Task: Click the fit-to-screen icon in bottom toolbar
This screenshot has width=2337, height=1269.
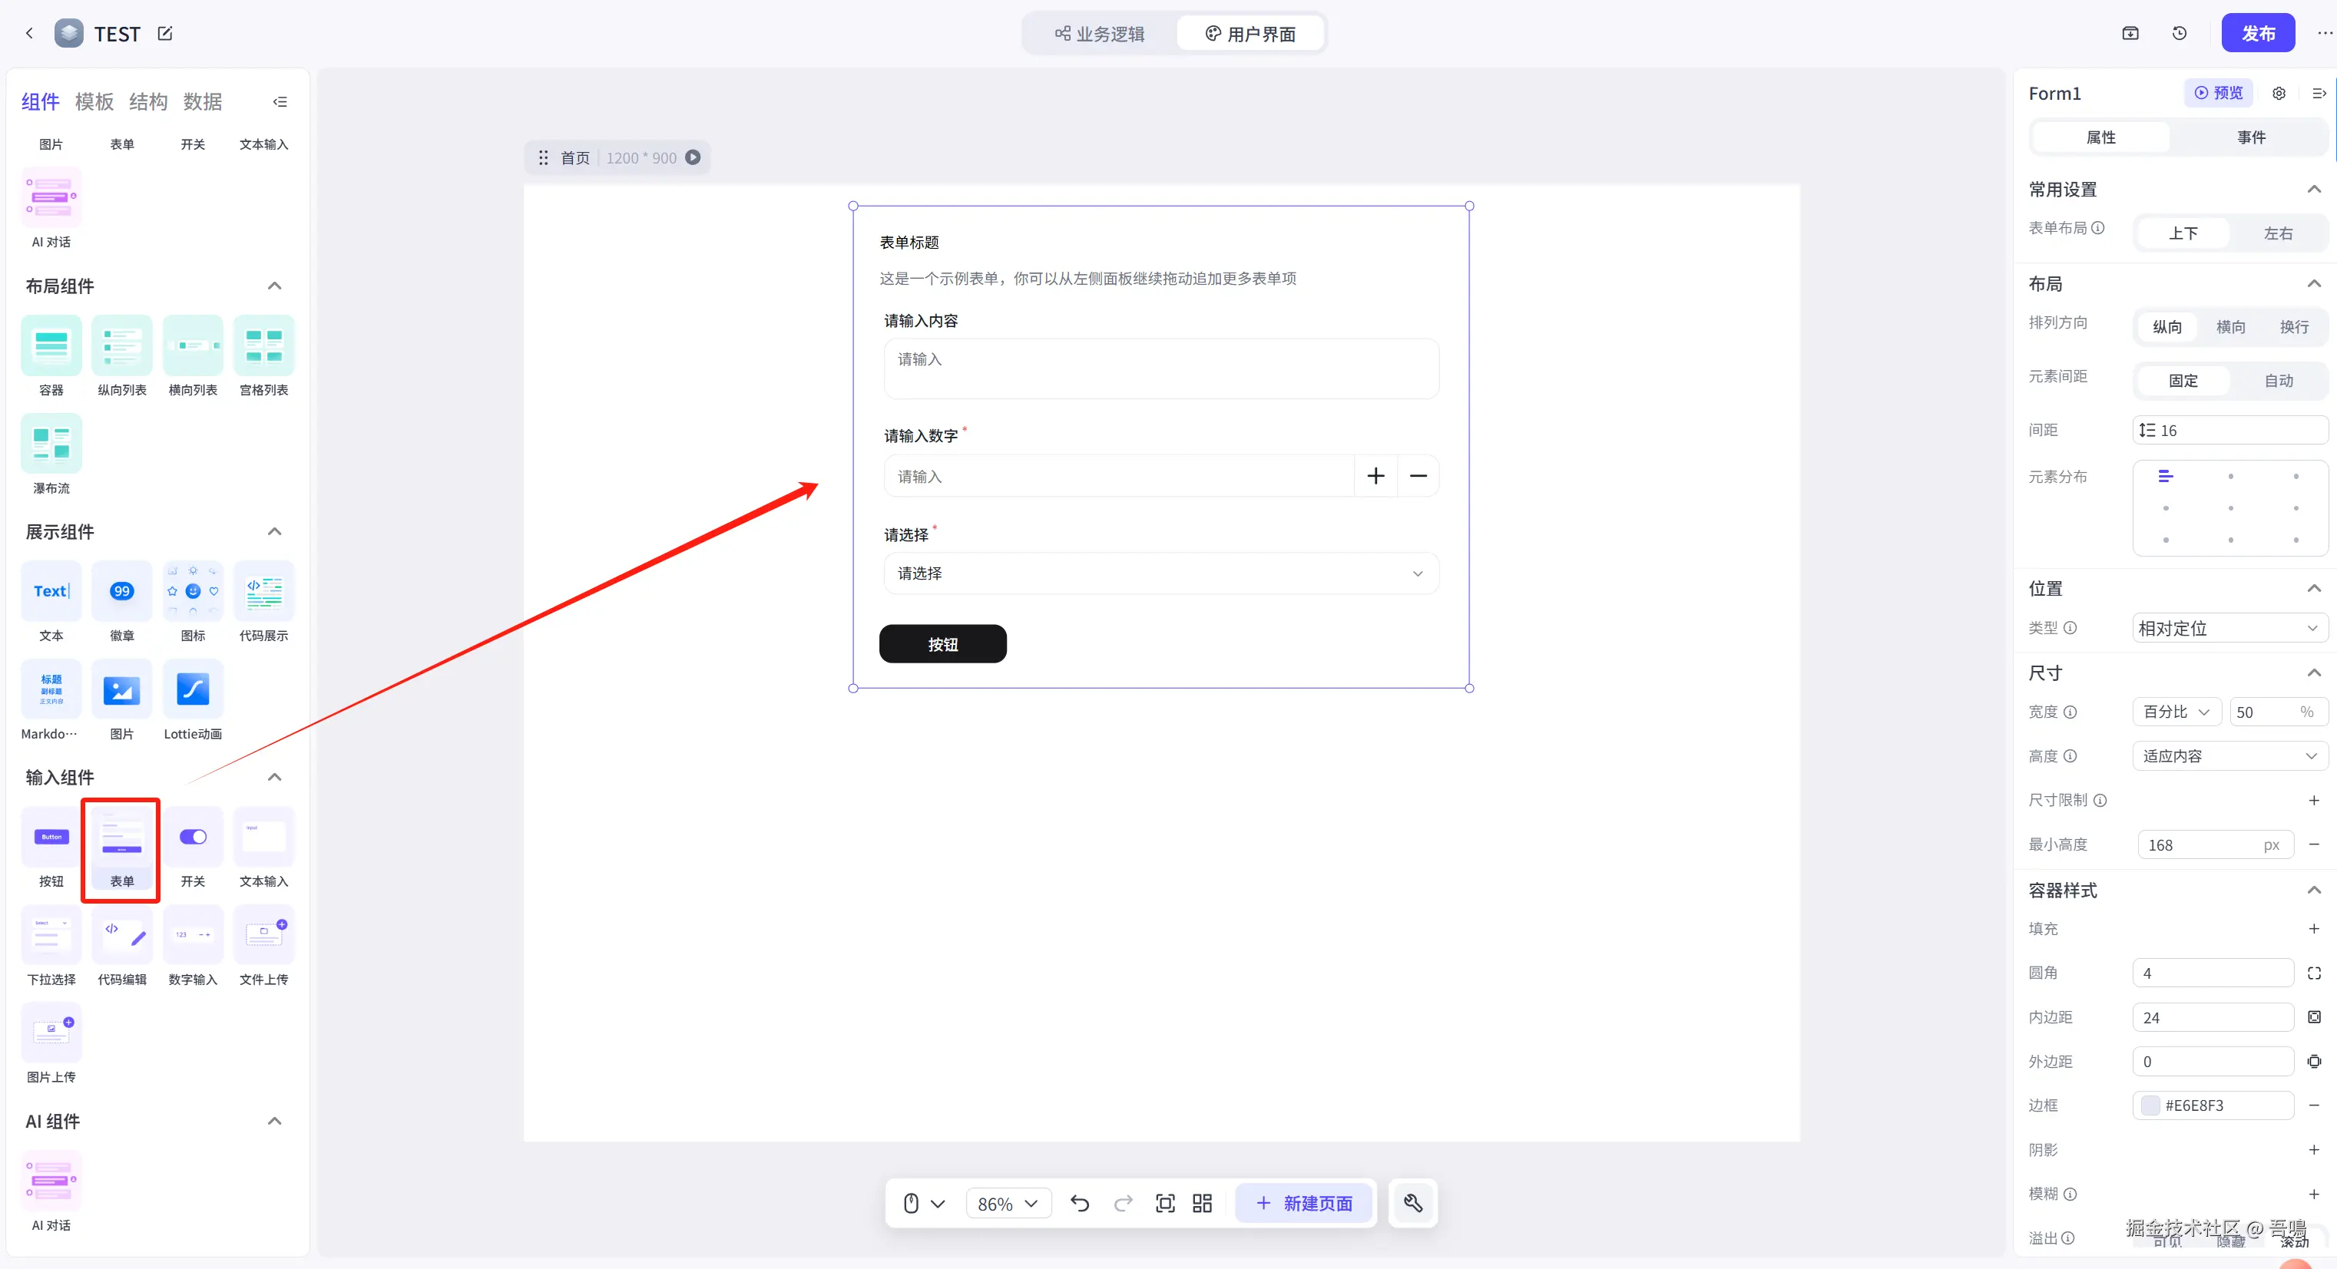Action: [x=1165, y=1203]
